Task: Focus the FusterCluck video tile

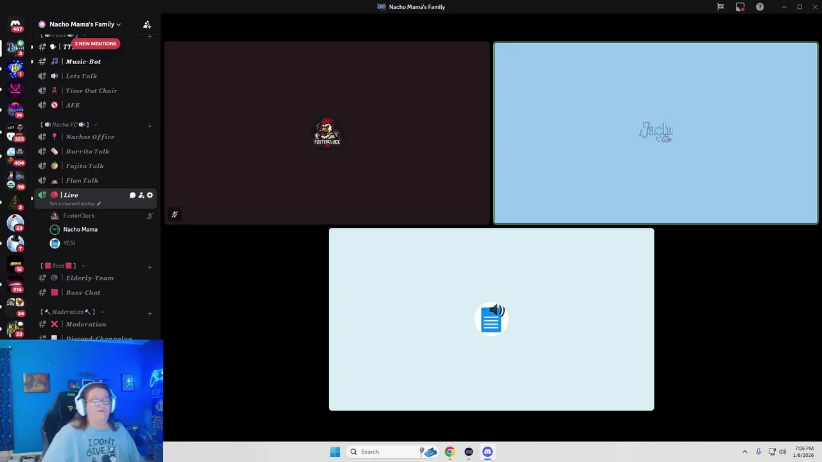Action: coord(327,133)
